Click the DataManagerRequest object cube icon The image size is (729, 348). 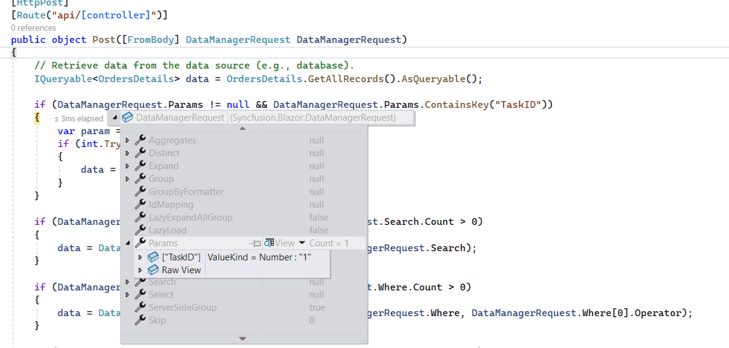point(128,118)
